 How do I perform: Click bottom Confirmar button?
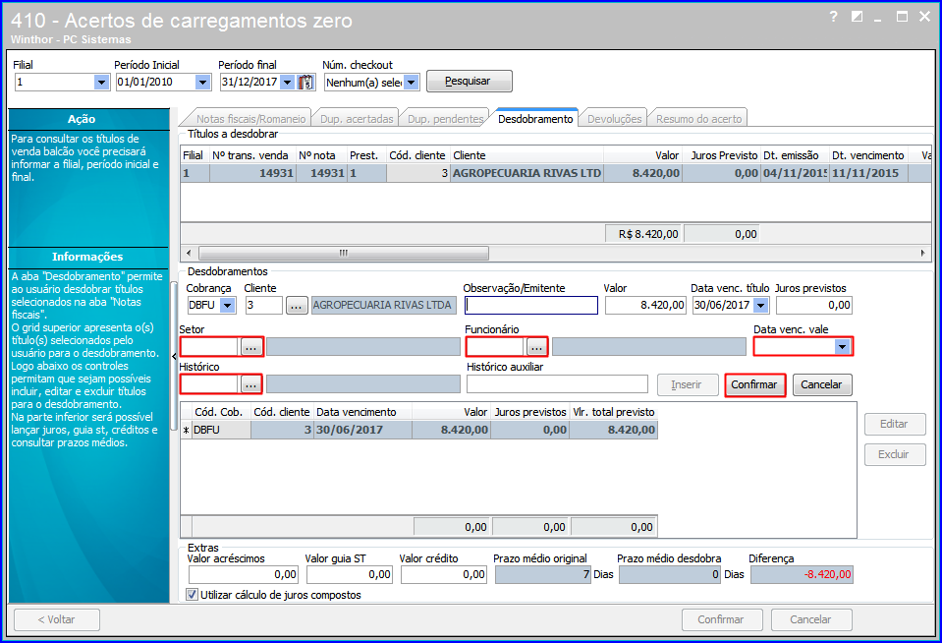[x=722, y=619]
